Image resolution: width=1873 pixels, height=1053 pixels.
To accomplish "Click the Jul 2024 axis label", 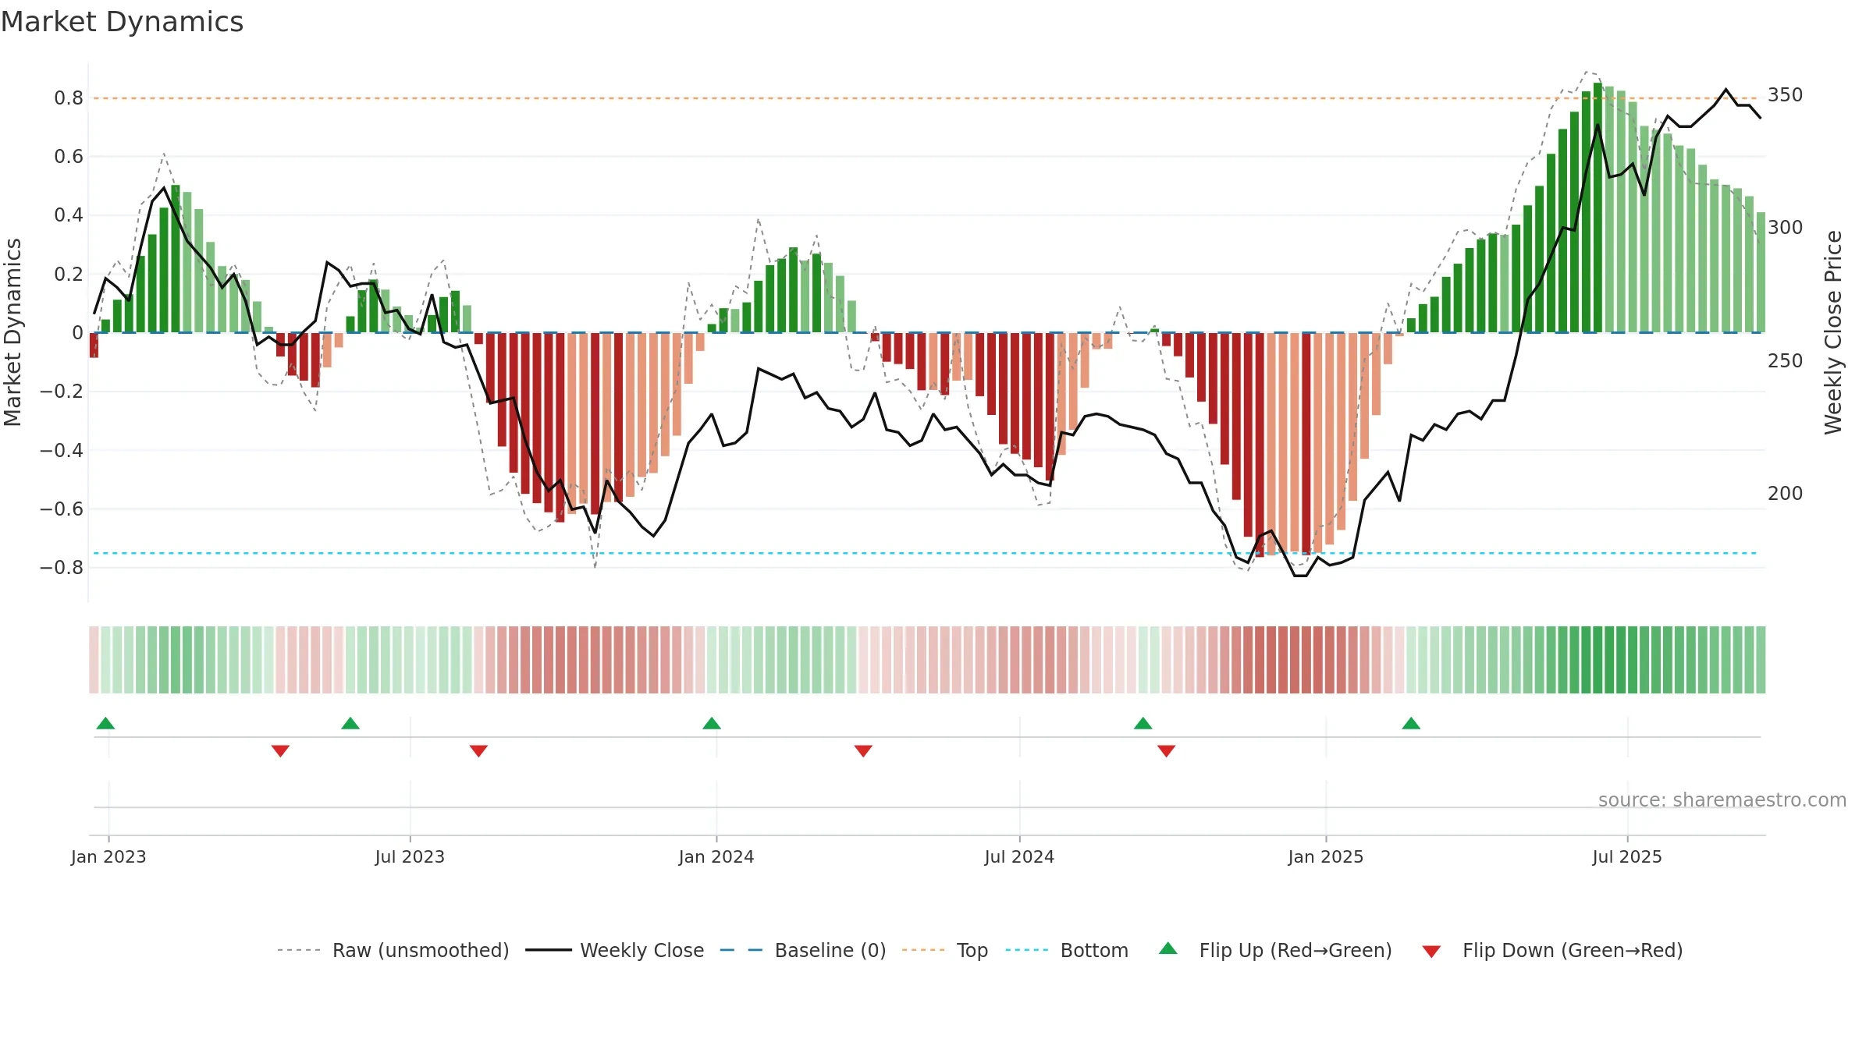I will point(1019,856).
